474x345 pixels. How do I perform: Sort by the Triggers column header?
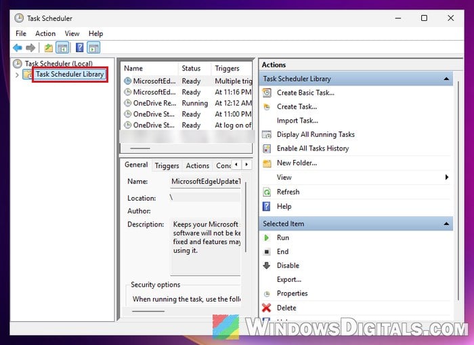pyautogui.click(x=232, y=68)
